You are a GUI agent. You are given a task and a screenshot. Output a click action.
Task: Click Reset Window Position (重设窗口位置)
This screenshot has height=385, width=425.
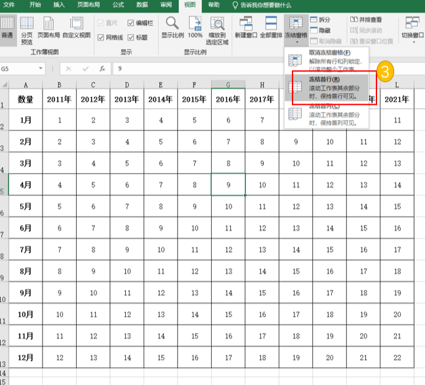[x=372, y=41]
